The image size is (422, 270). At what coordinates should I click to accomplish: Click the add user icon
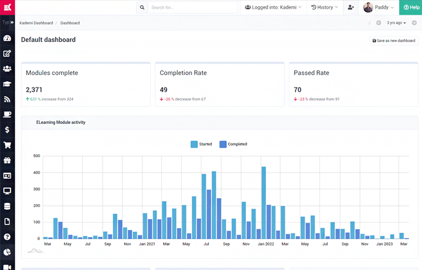(x=351, y=7)
